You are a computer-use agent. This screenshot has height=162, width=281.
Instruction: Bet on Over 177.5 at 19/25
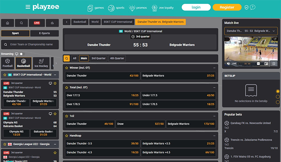click(103, 95)
